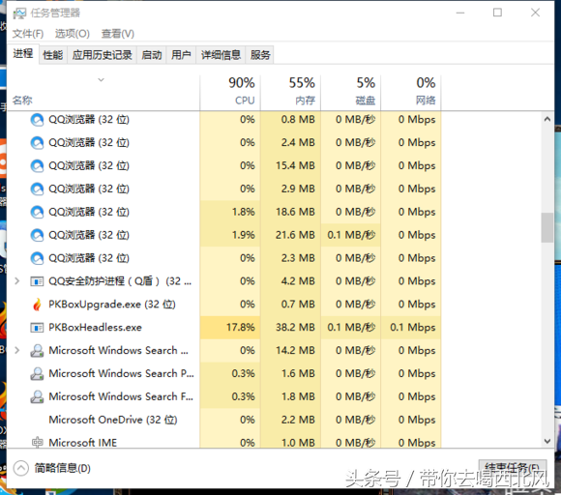The height and width of the screenshot is (495, 561).
Task: Click the Task Manager title bar icon
Action: [19, 14]
